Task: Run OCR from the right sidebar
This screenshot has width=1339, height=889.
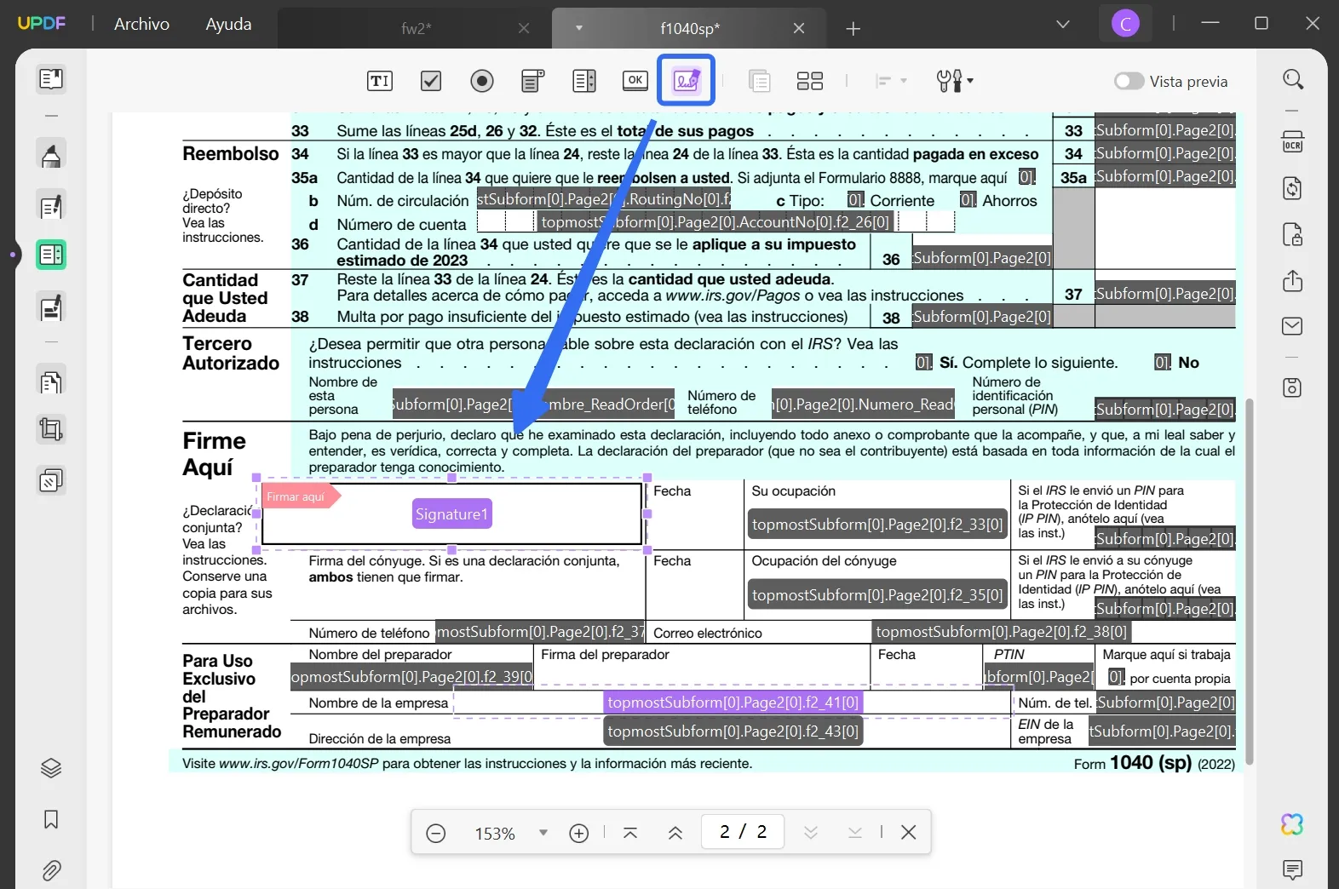Action: [1293, 141]
